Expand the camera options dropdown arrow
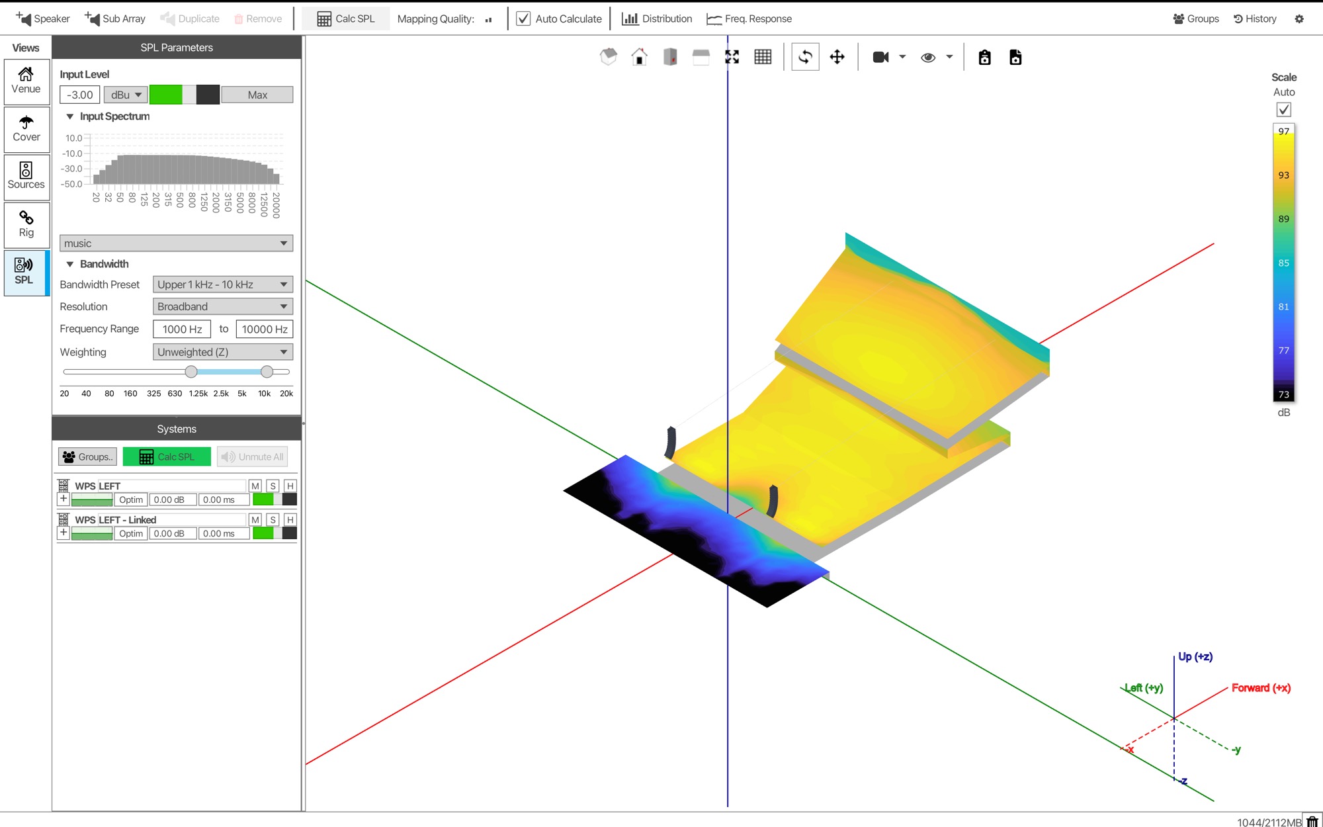This screenshot has width=1323, height=827. pos(902,57)
